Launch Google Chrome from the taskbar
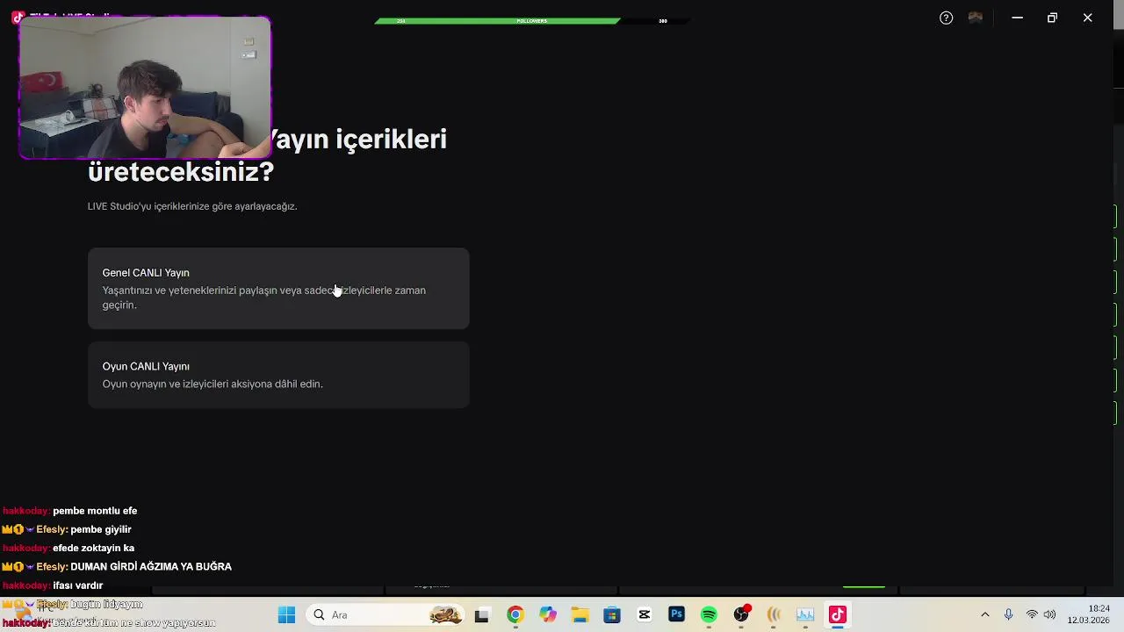The height and width of the screenshot is (632, 1124). (515, 614)
